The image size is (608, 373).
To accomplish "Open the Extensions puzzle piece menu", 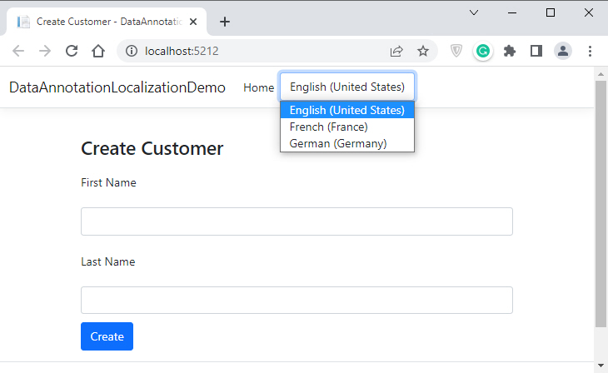I will (x=510, y=51).
